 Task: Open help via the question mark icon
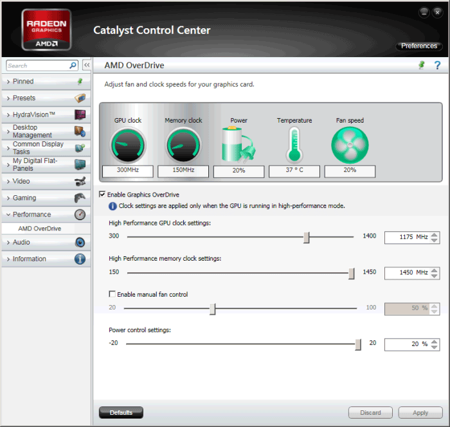click(x=437, y=65)
